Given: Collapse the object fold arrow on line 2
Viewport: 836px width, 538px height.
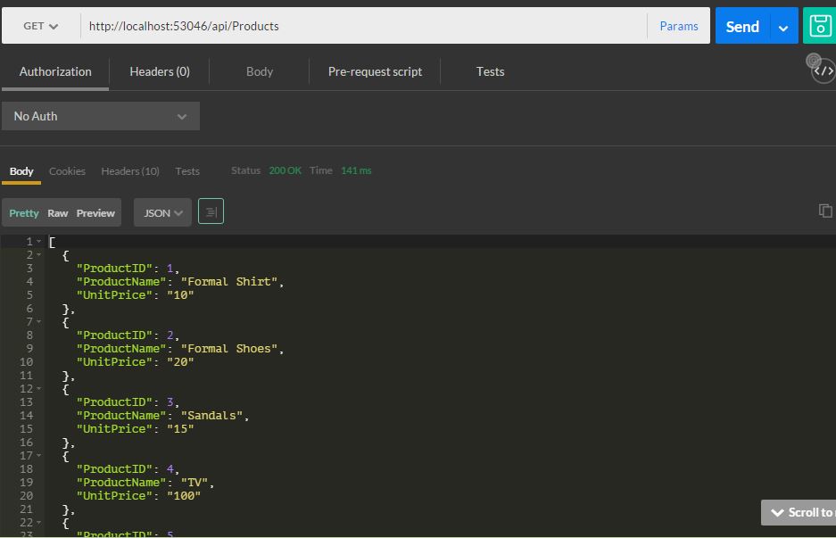Looking at the screenshot, I should [39, 255].
